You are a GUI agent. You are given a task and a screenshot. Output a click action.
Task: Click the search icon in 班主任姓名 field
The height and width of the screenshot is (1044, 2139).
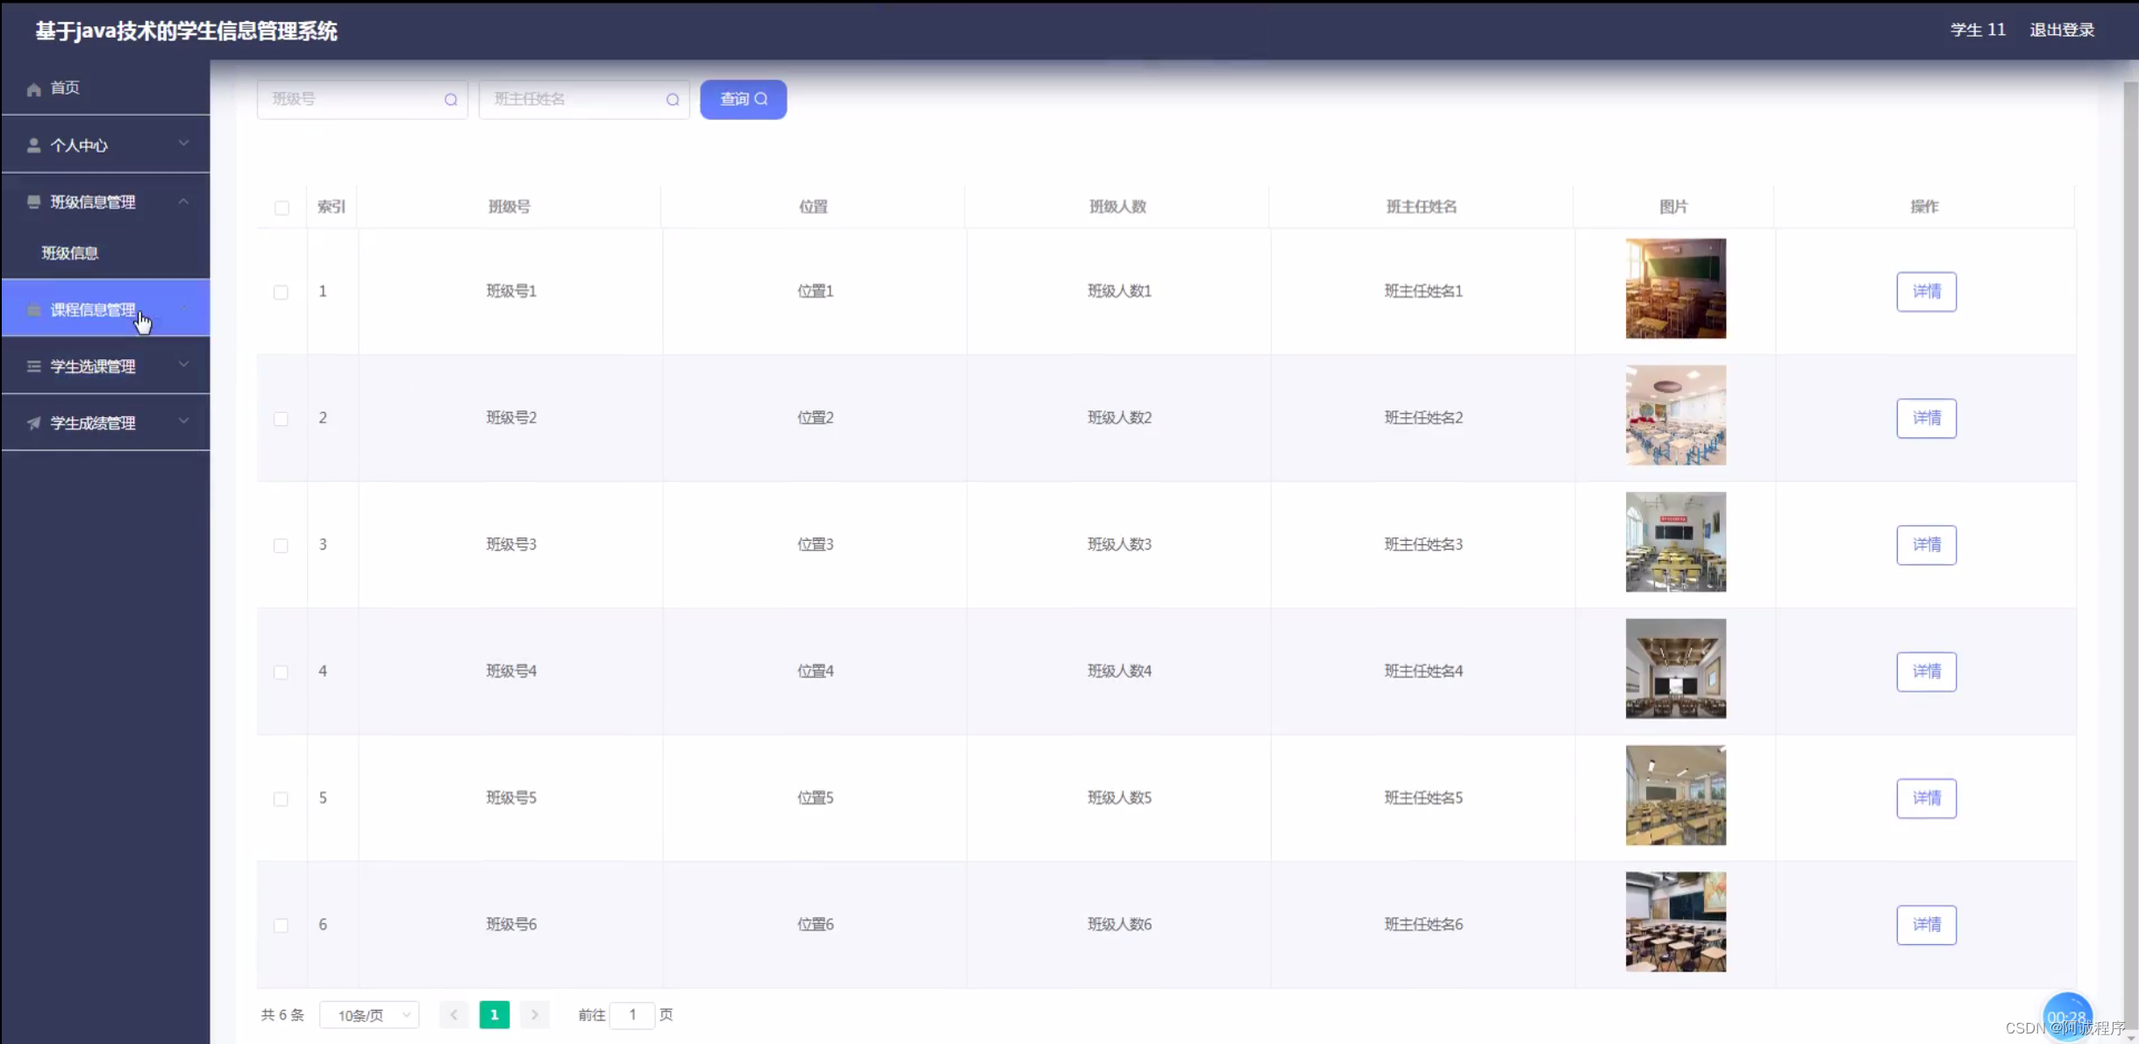(673, 100)
